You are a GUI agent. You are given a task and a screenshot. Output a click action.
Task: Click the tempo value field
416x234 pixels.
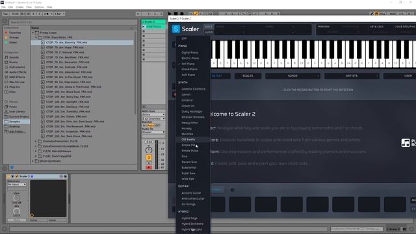[15, 14]
